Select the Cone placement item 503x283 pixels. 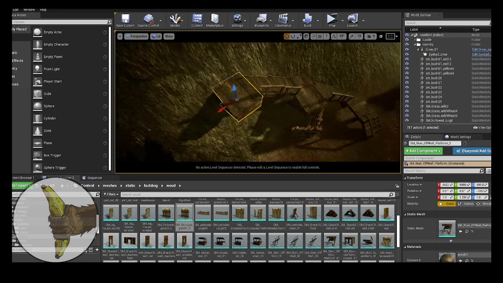coord(70,130)
